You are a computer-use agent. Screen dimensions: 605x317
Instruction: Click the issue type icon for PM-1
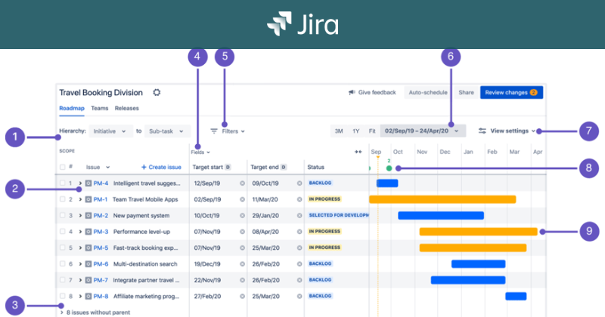coord(88,199)
